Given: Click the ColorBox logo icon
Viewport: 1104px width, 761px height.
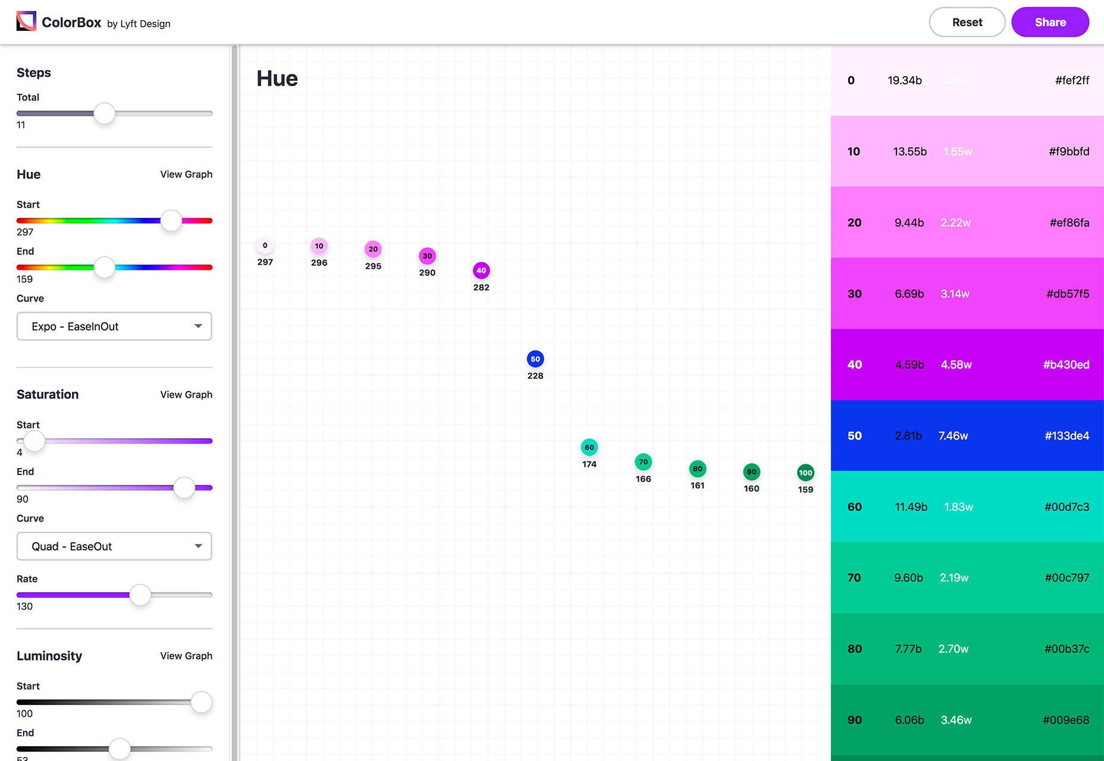Looking at the screenshot, I should coord(26,21).
